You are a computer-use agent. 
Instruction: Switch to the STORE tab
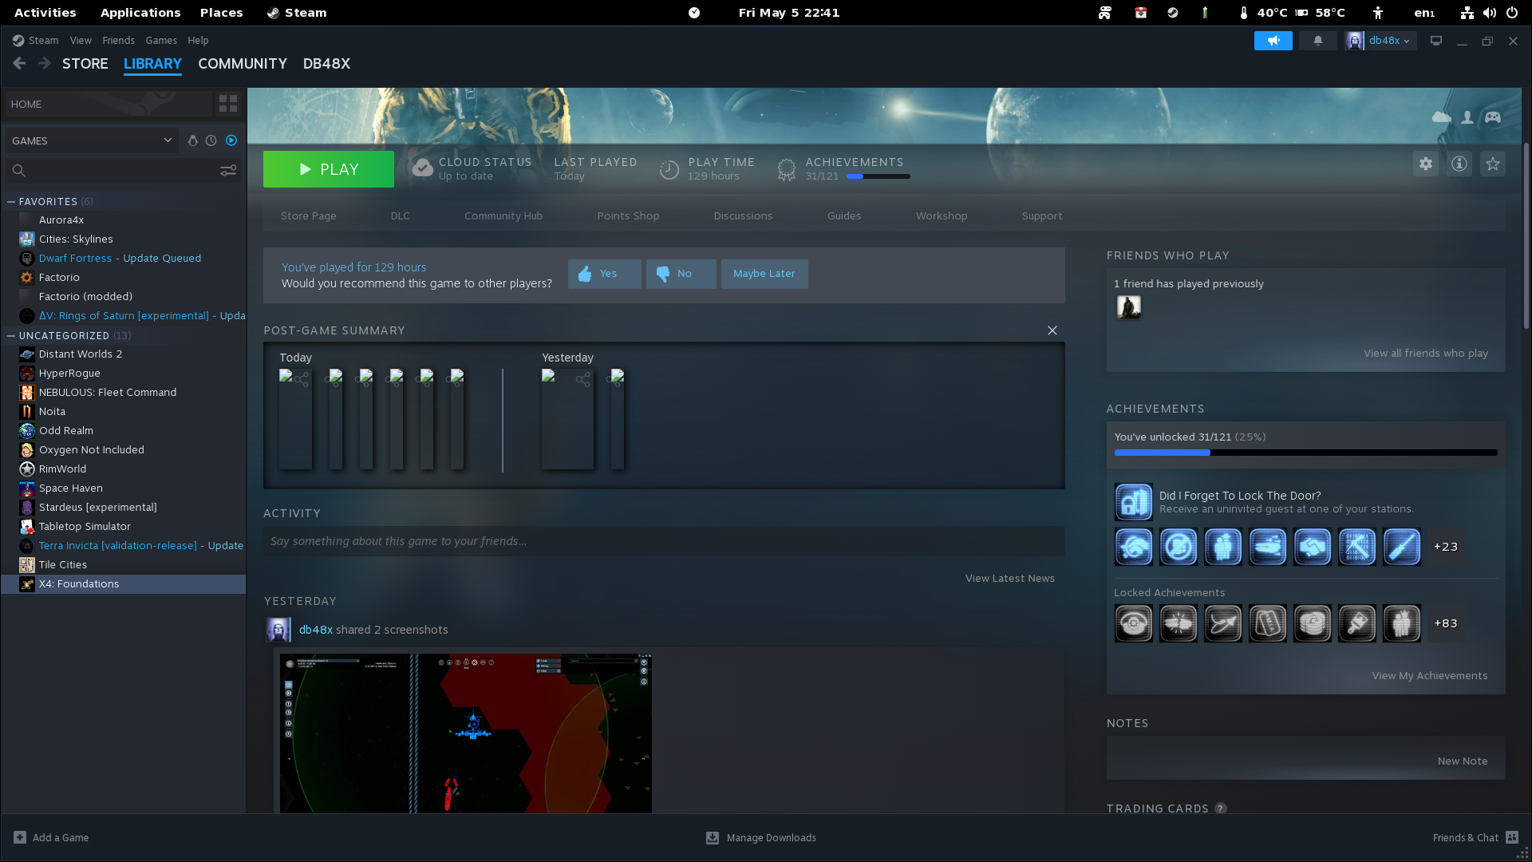(85, 64)
